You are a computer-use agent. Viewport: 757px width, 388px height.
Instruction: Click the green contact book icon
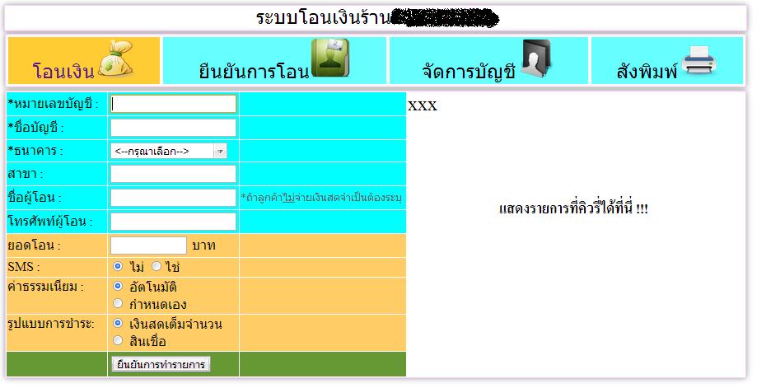pos(330,58)
